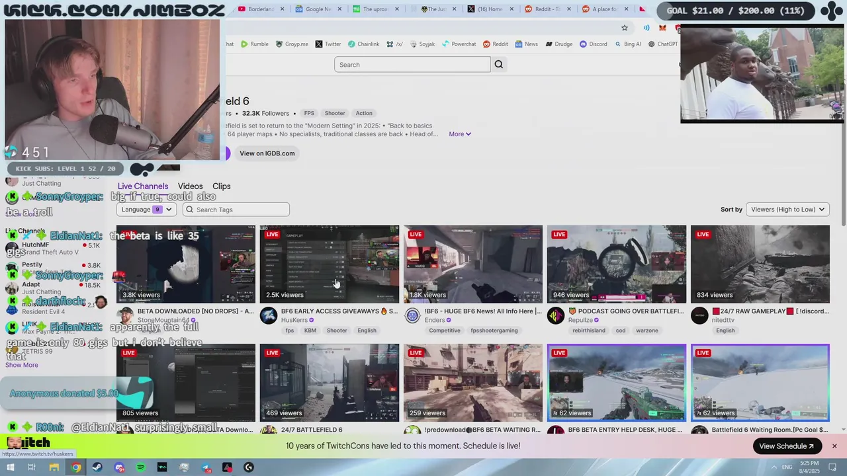The width and height of the screenshot is (847, 476).
Task: Switch to the Google News tab
Action: click(x=320, y=9)
